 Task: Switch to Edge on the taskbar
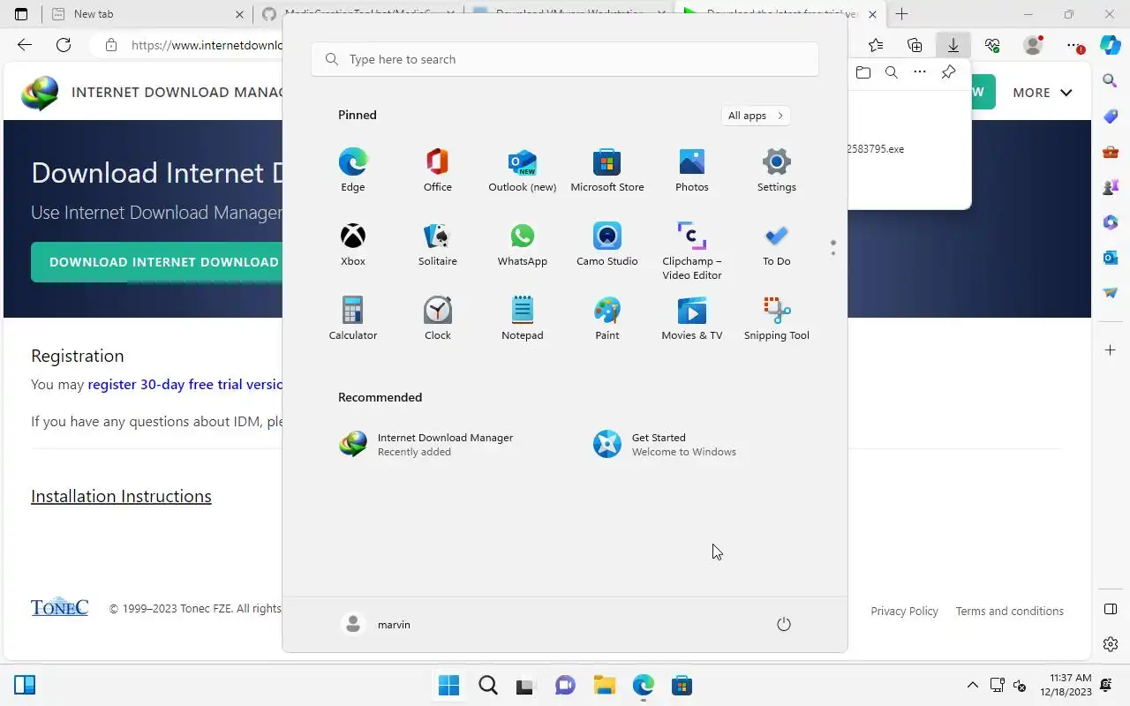click(x=643, y=686)
